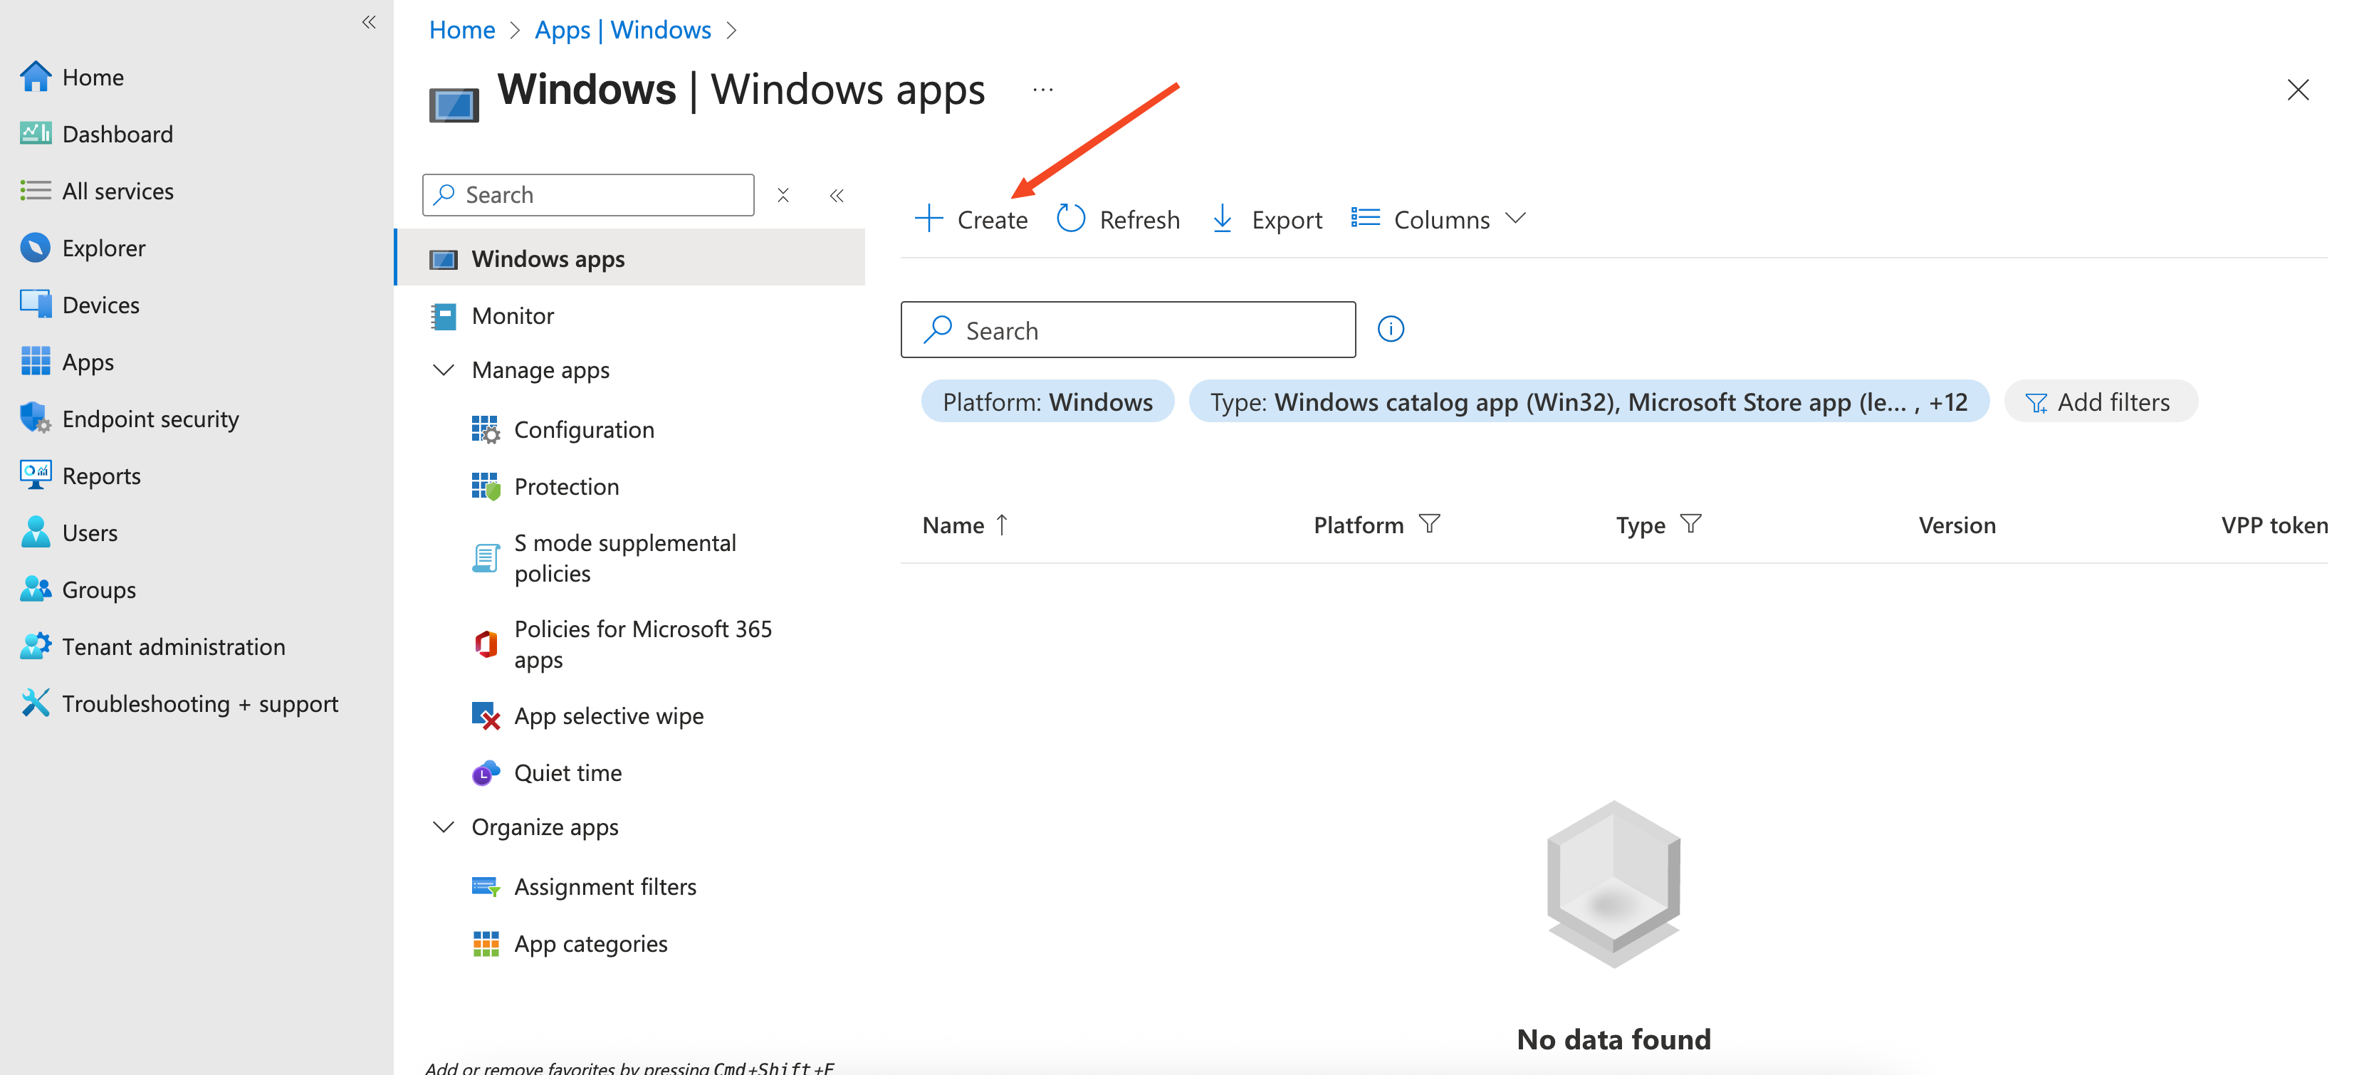Select the App selective wipe icon
The width and height of the screenshot is (2354, 1075).
486,716
